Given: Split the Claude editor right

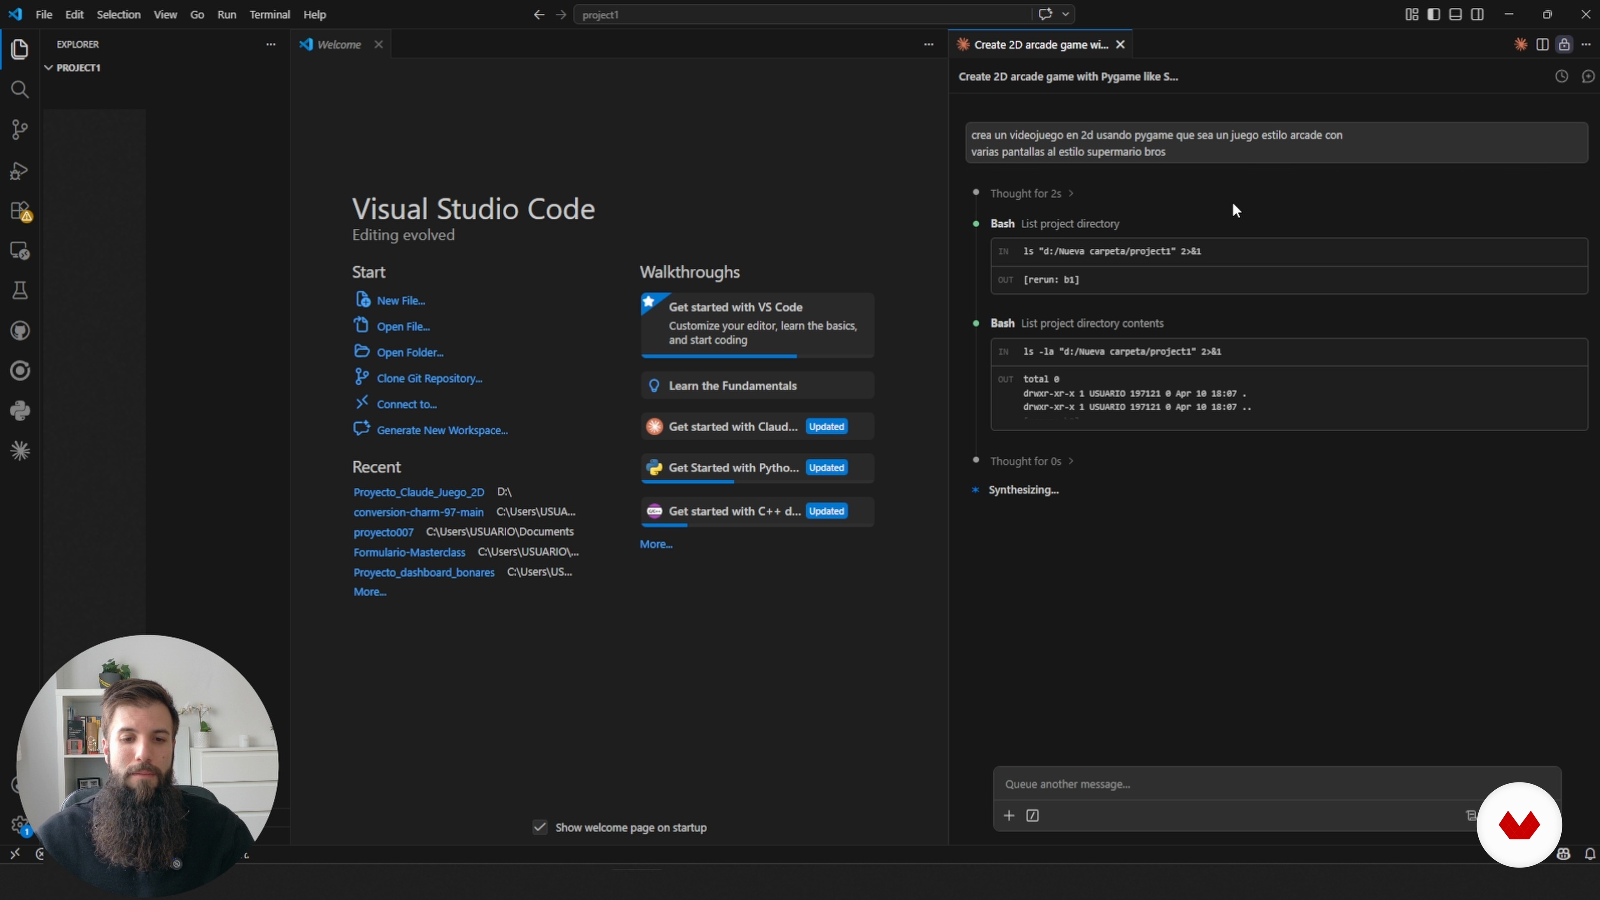Looking at the screenshot, I should coord(1542,44).
